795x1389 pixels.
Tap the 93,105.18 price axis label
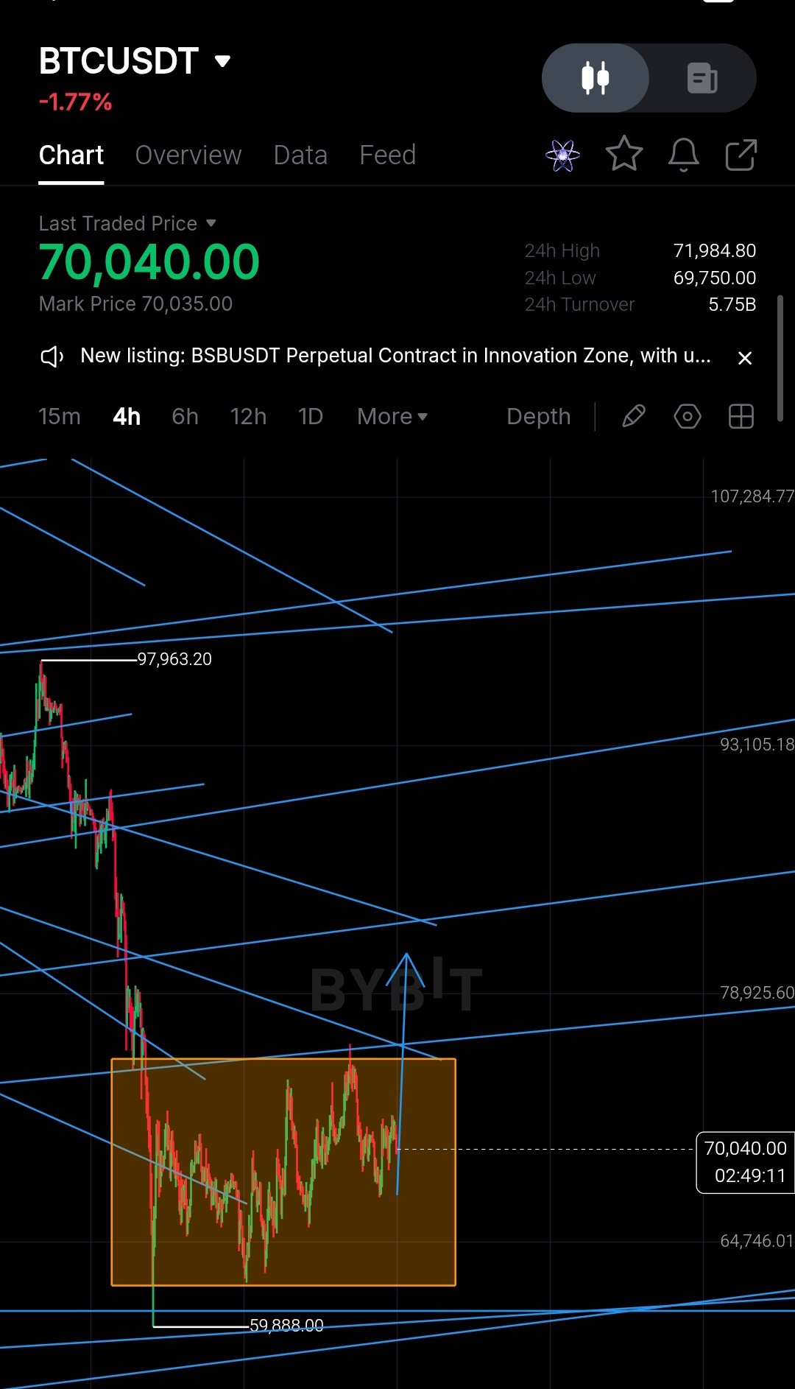[x=757, y=745]
